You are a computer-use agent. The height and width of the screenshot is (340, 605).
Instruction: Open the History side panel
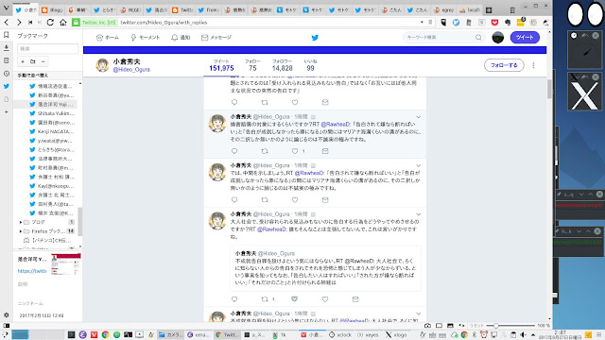pyautogui.click(x=7, y=74)
